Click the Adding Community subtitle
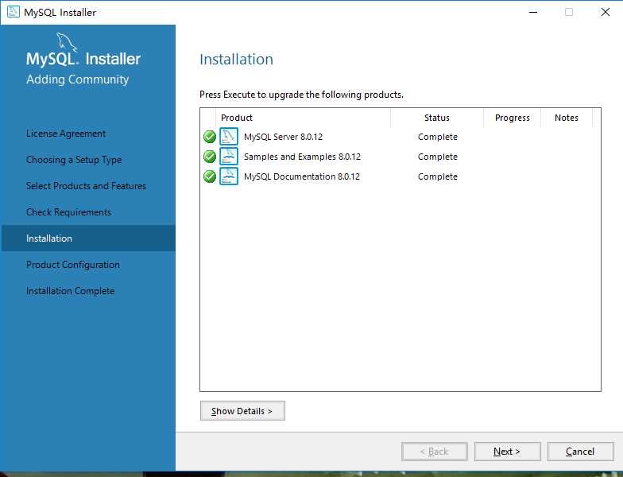 (78, 79)
